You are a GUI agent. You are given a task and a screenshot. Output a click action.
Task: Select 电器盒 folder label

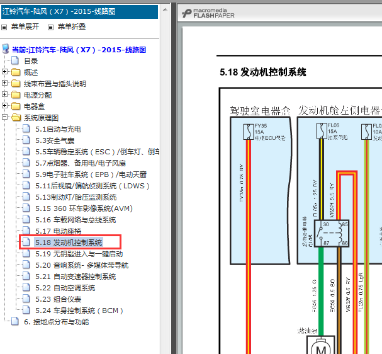coord(35,106)
